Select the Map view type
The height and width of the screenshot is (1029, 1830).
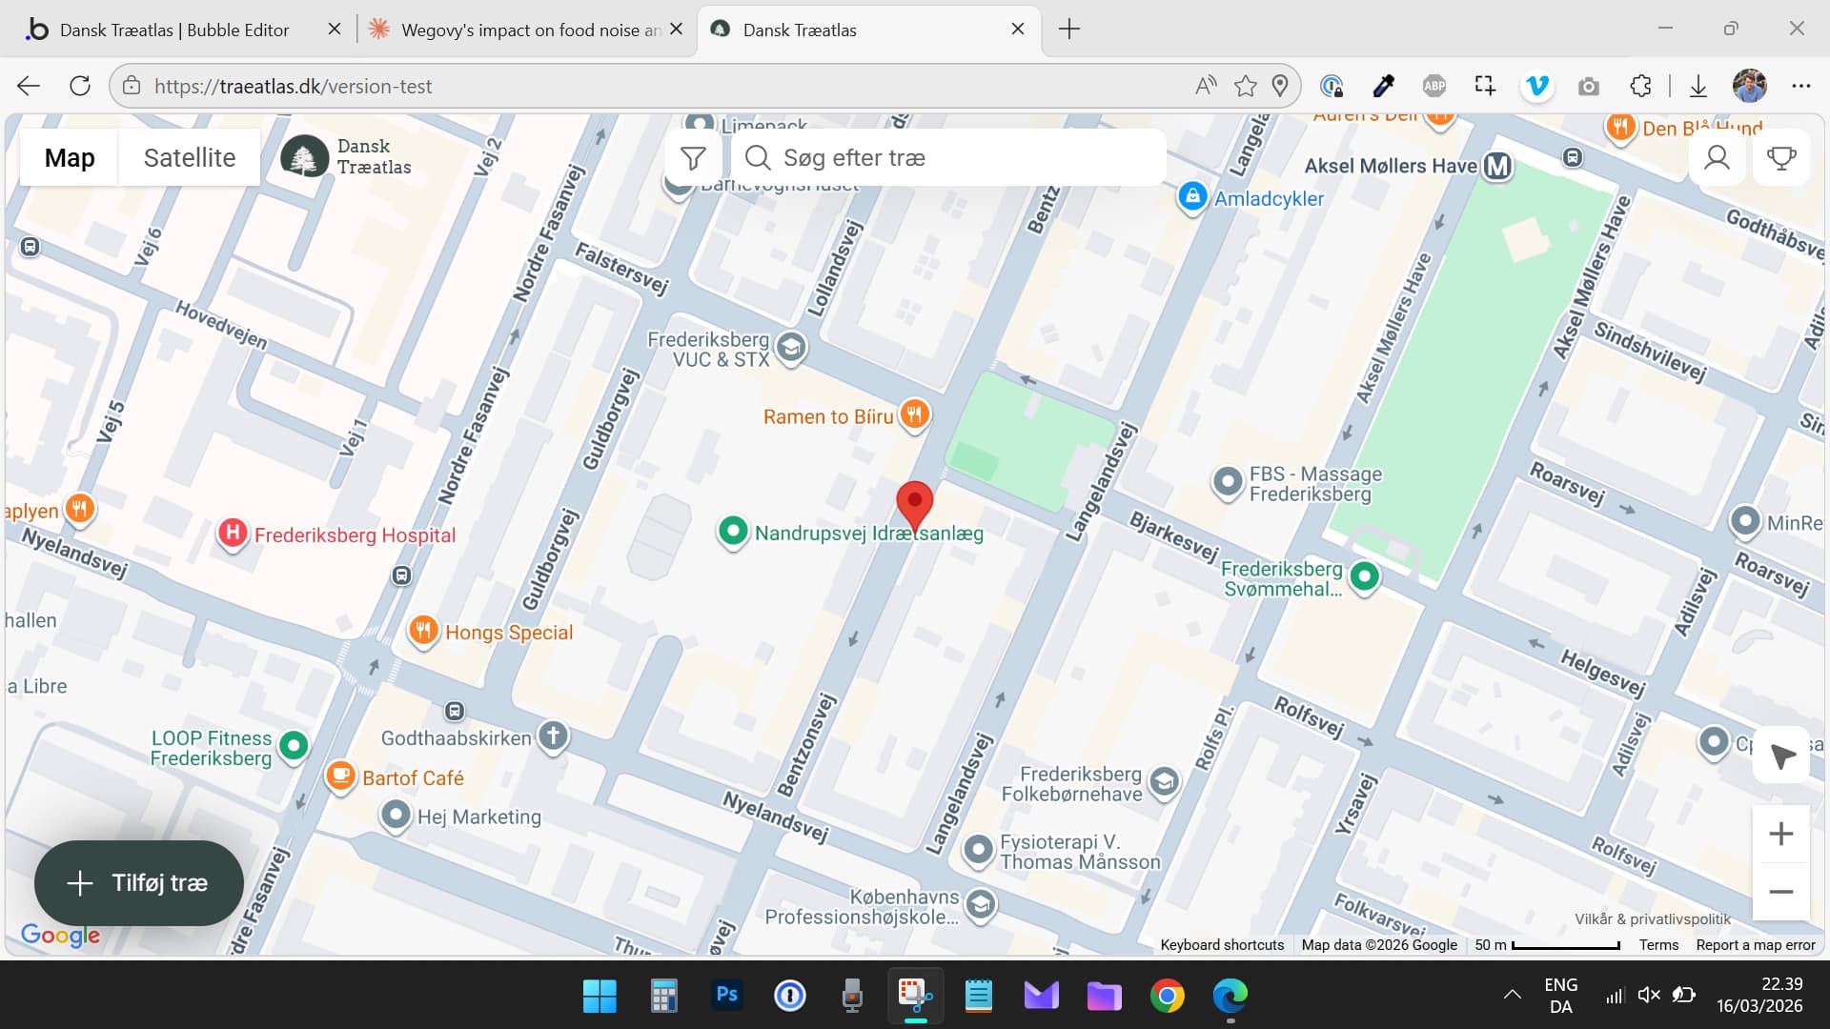click(70, 158)
